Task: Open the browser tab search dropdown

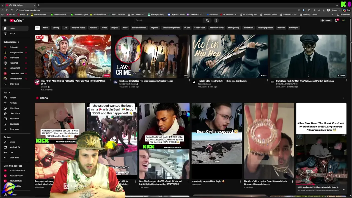Action: click(x=2, y=5)
